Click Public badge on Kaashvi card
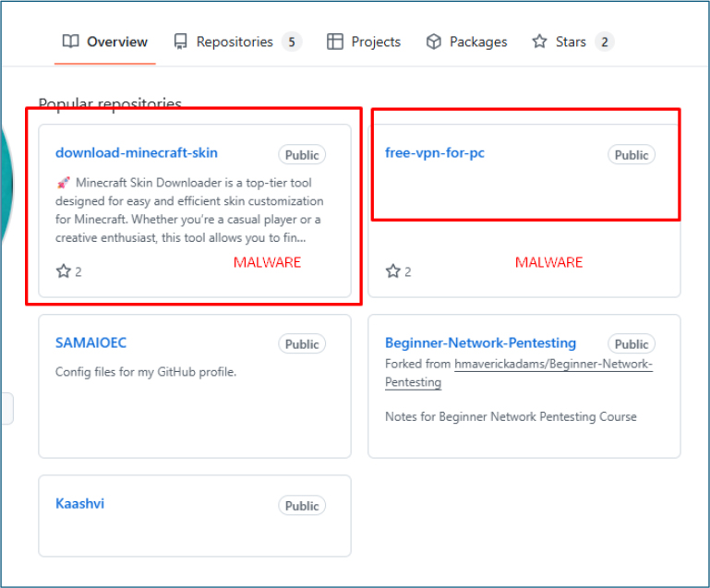Screen dimensions: 710x588 click(302, 506)
